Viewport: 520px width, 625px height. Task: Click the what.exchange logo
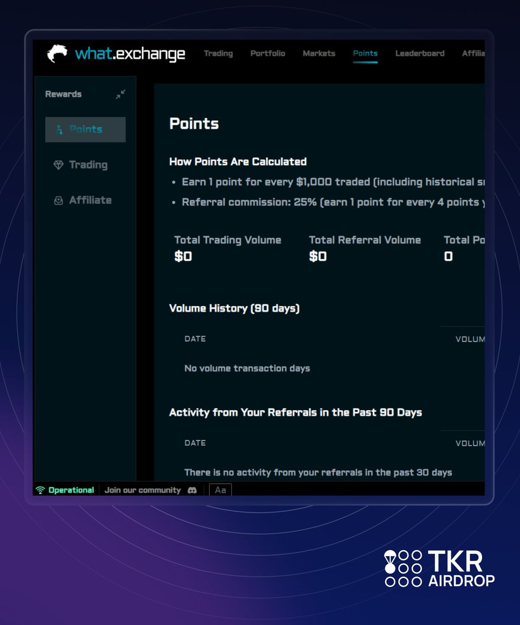pyautogui.click(x=116, y=54)
